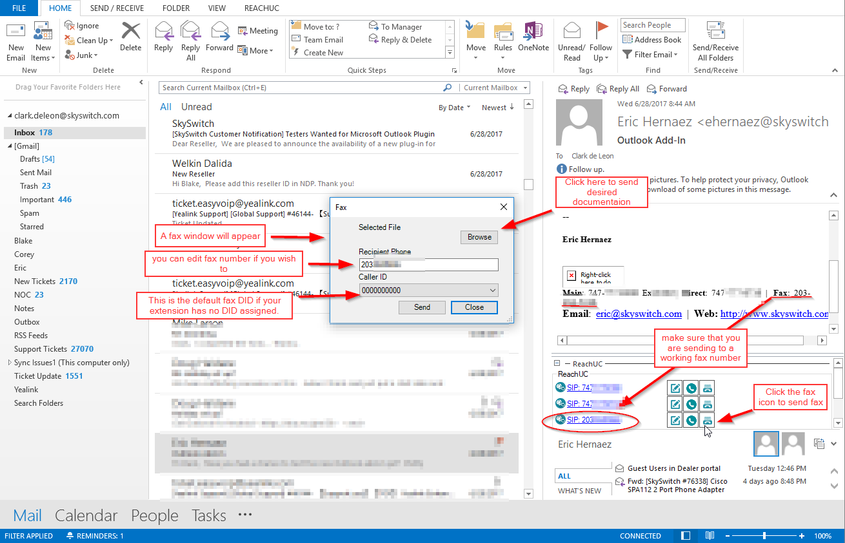Open the Junk dropdown
This screenshot has height=543, width=845.
click(81, 55)
